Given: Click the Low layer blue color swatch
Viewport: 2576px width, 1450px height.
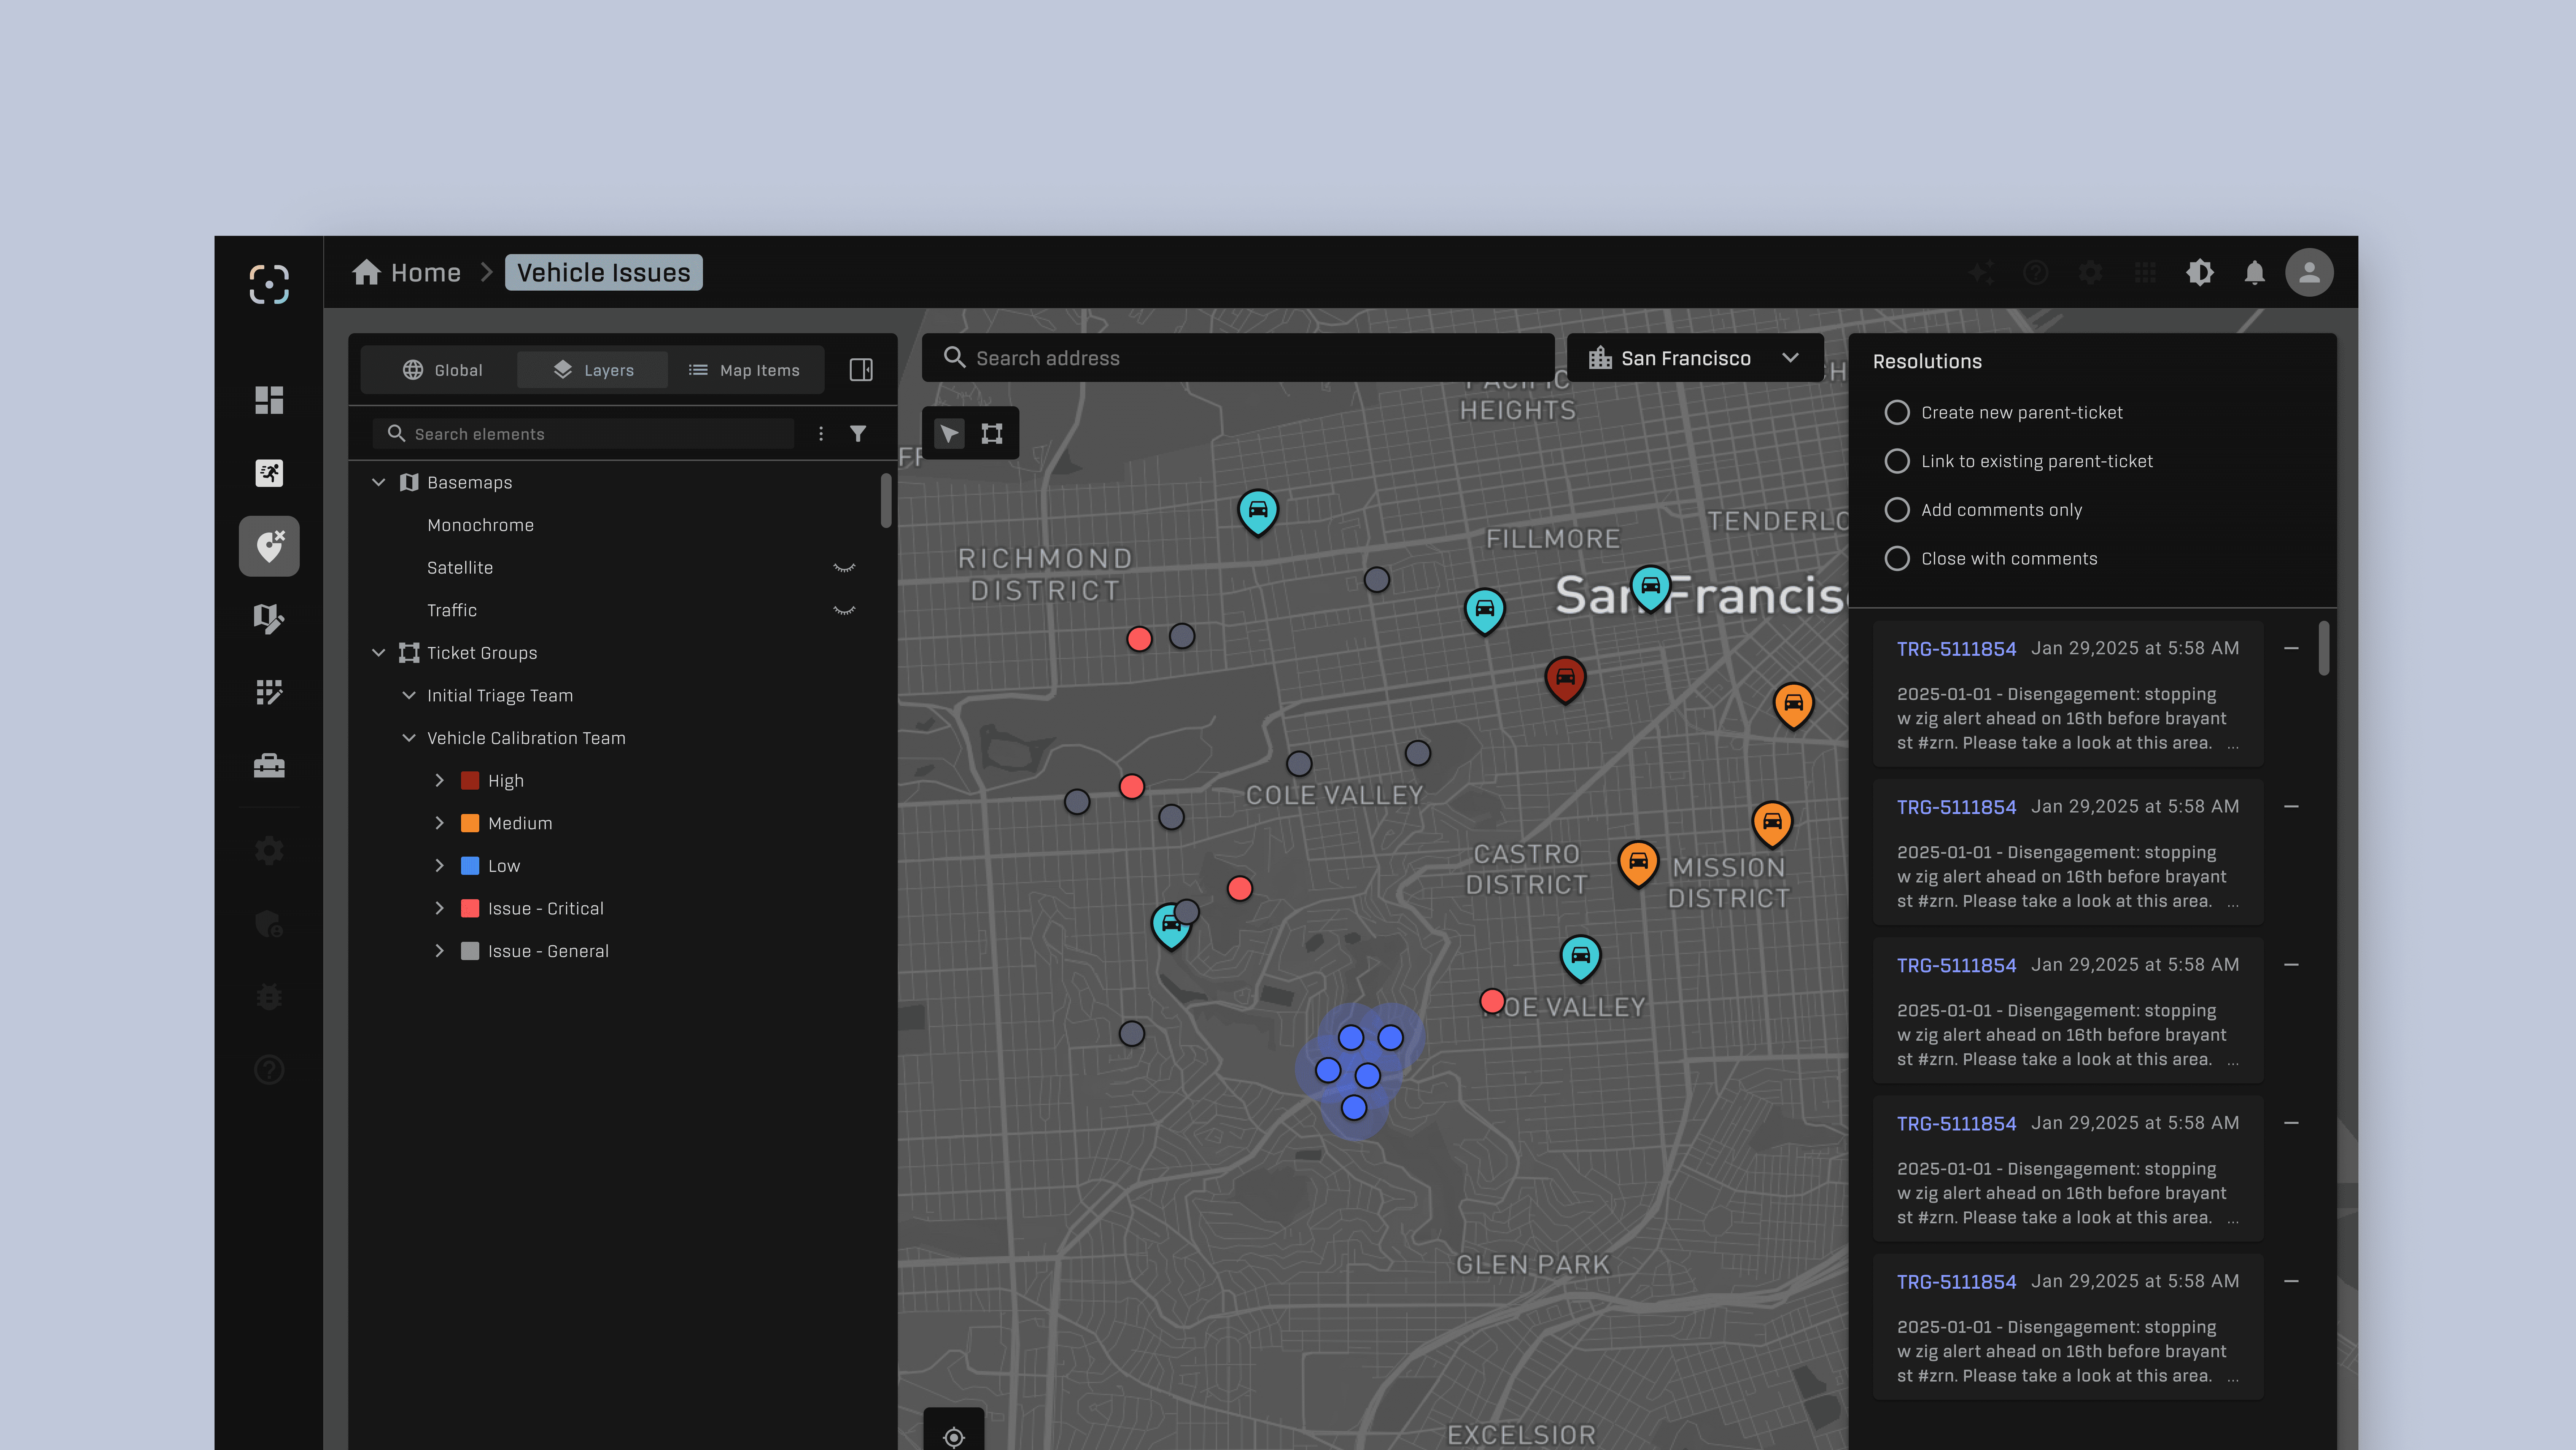Looking at the screenshot, I should coord(470,866).
